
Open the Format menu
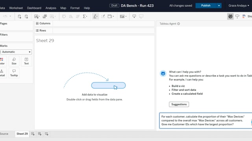click(x=75, y=8)
